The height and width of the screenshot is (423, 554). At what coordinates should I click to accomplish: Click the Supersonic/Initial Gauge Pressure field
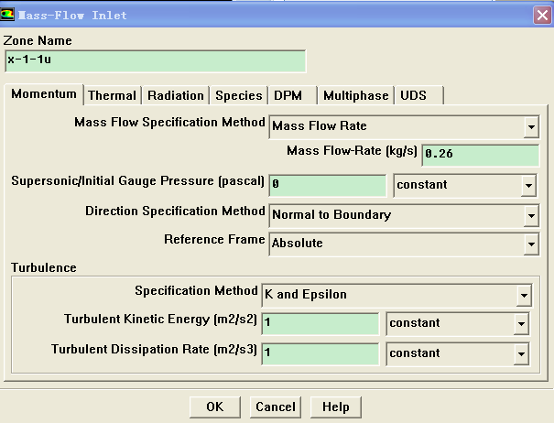[x=328, y=185]
